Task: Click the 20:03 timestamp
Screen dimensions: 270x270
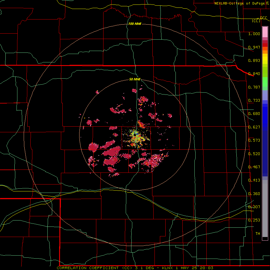Action: coord(206,268)
